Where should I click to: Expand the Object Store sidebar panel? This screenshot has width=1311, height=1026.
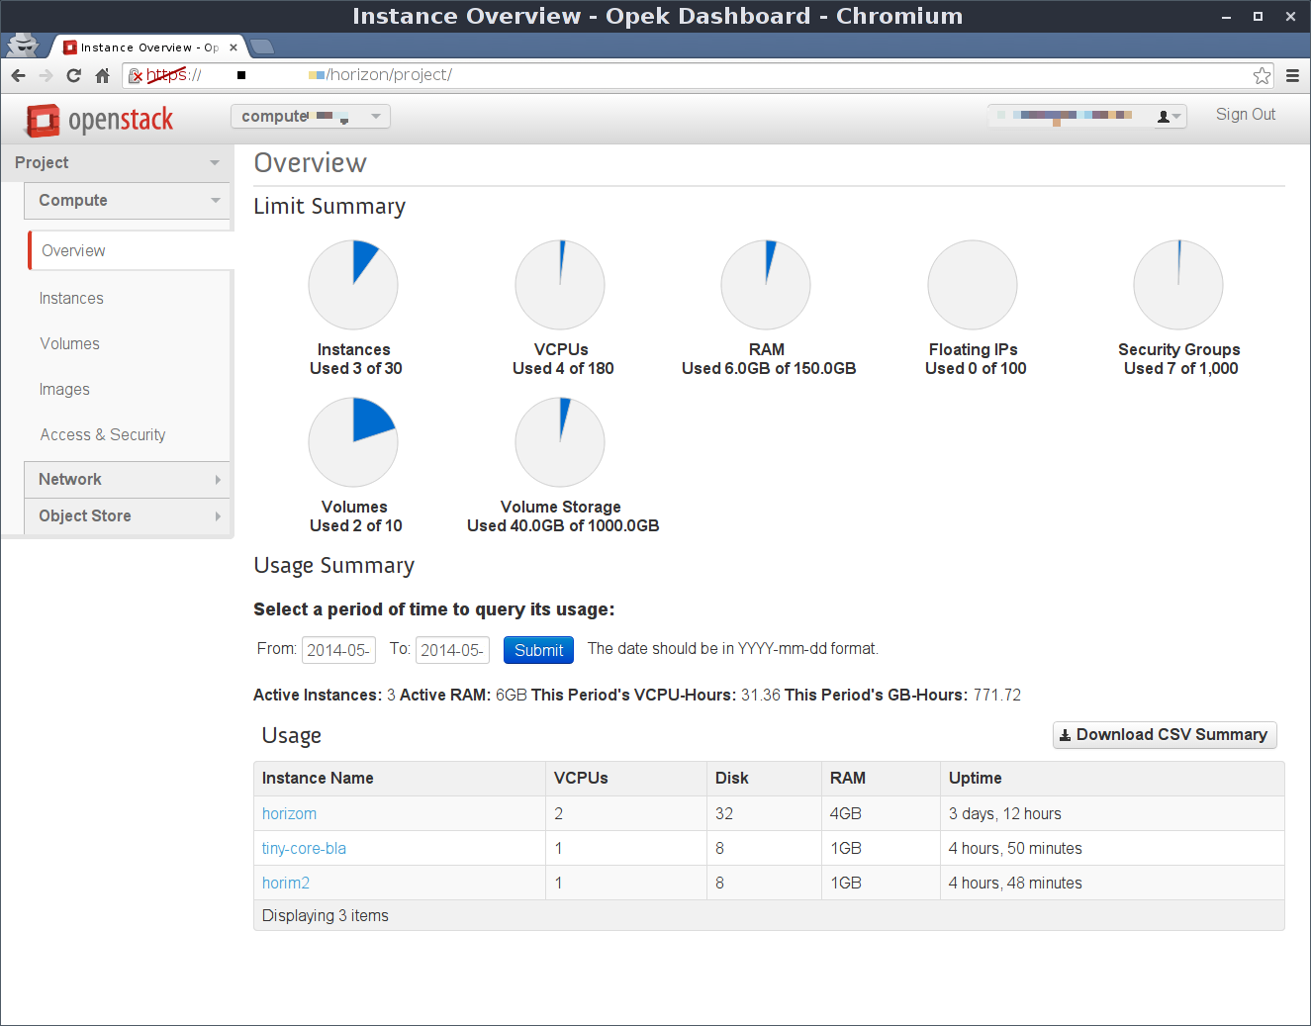point(127,516)
